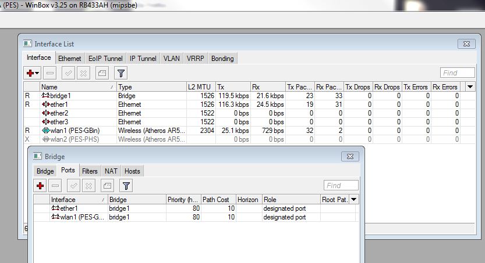Viewport: 485px width, 263px height.
Task: Click the Comment icon in Interface List toolbar
Action: (x=102, y=73)
